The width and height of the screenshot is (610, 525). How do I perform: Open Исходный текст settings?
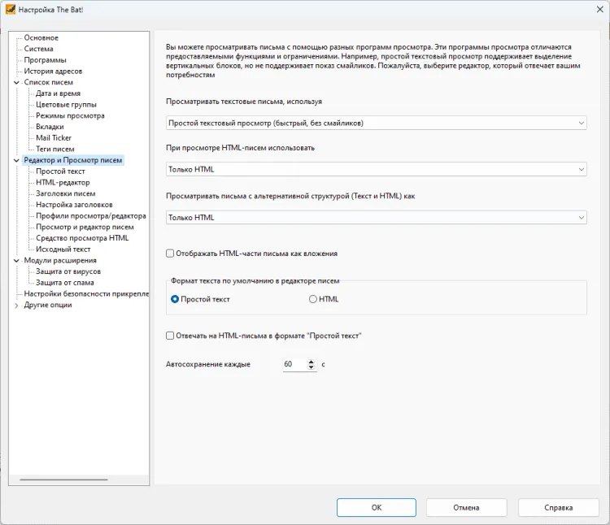(63, 249)
